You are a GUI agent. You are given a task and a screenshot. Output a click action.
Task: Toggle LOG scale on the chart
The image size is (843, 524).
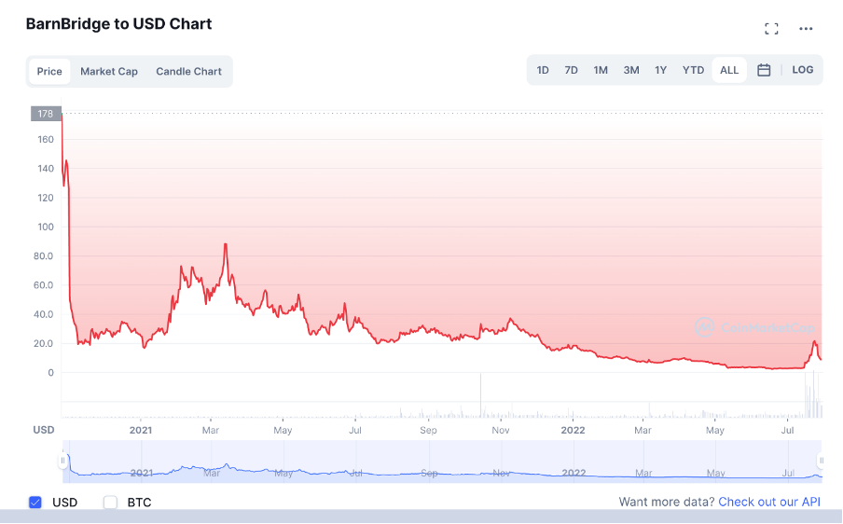[x=802, y=70]
